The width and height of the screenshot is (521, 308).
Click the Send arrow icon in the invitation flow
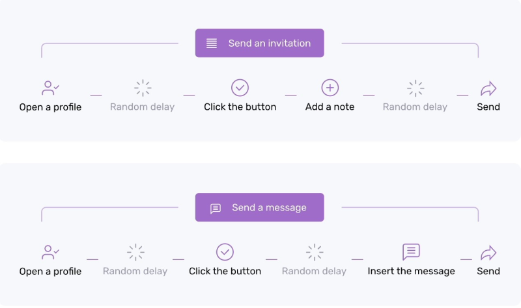tap(488, 88)
